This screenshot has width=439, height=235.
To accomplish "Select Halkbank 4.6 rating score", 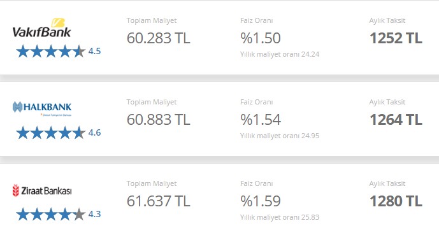I will pos(94,132).
